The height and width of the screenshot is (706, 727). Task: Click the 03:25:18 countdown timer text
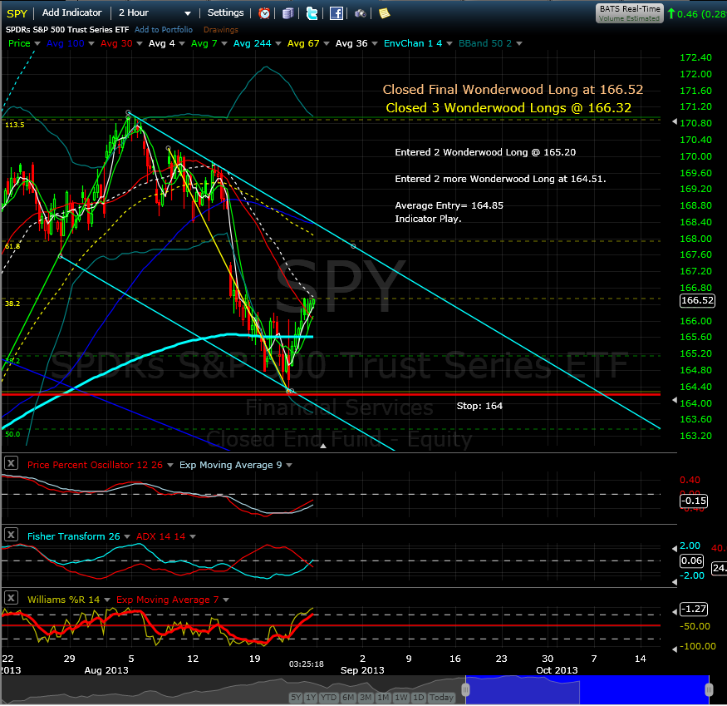tap(306, 664)
